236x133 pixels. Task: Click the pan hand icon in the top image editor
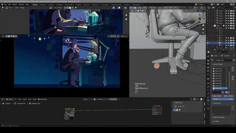126,19
